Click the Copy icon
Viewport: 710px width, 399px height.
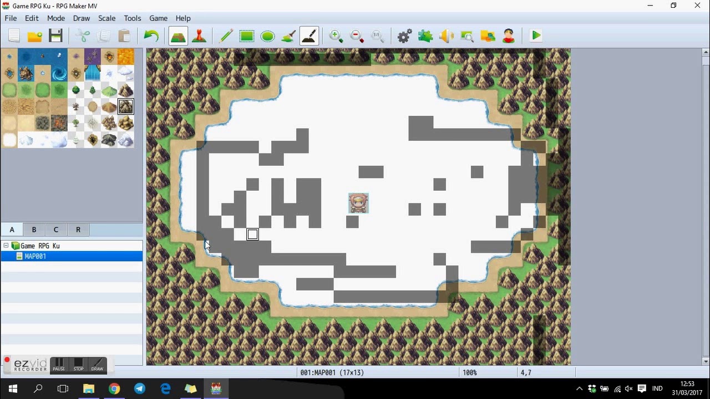103,36
